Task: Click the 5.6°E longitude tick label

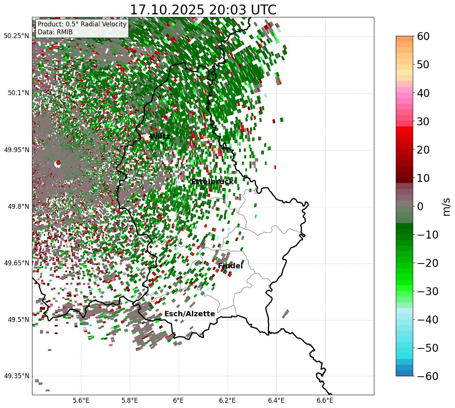Action: [81, 400]
